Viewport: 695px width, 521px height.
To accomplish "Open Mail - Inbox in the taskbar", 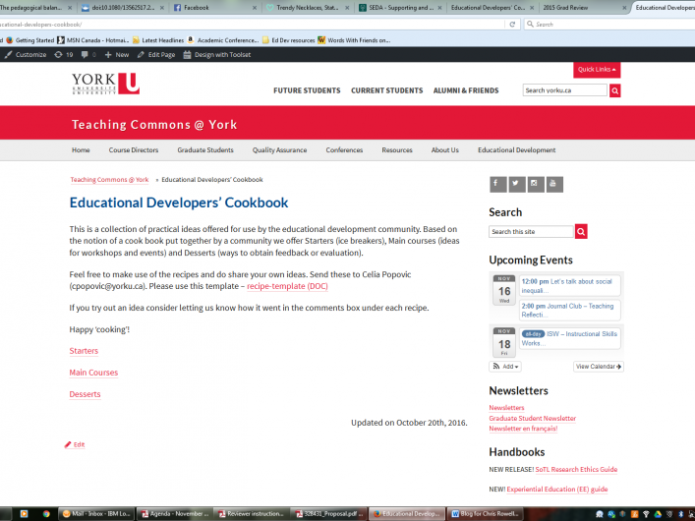I will tap(96, 514).
